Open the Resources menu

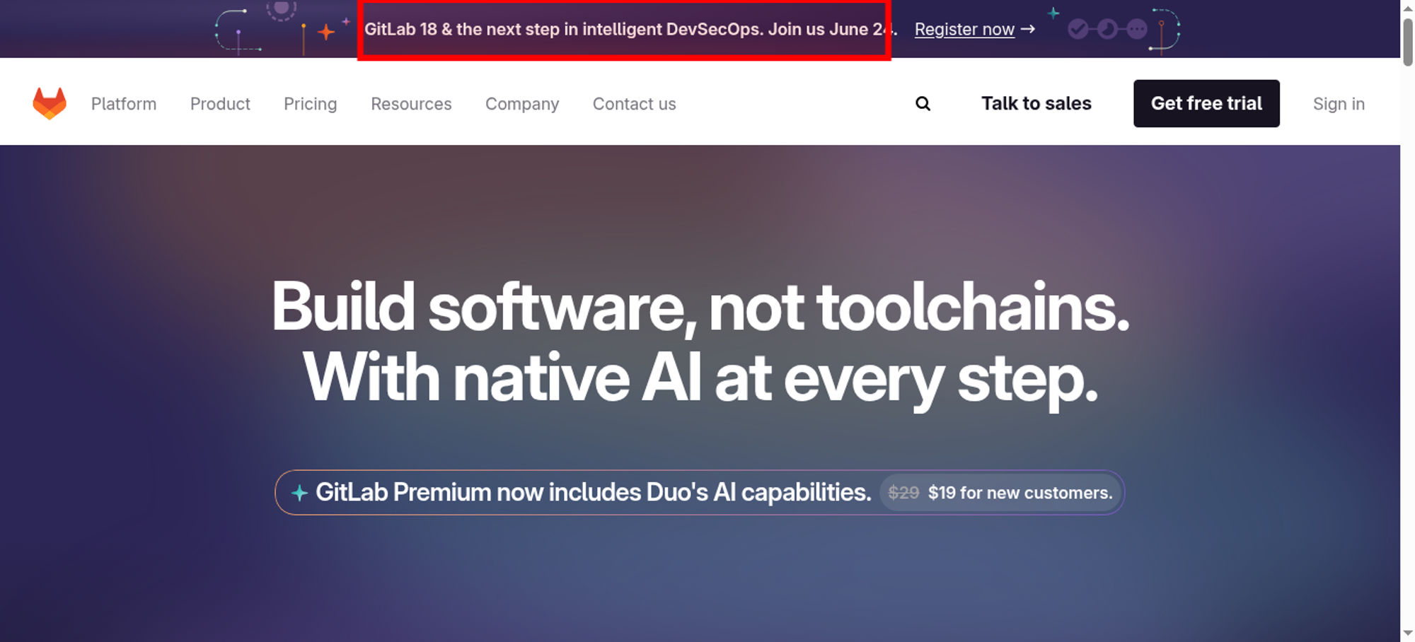coord(411,103)
